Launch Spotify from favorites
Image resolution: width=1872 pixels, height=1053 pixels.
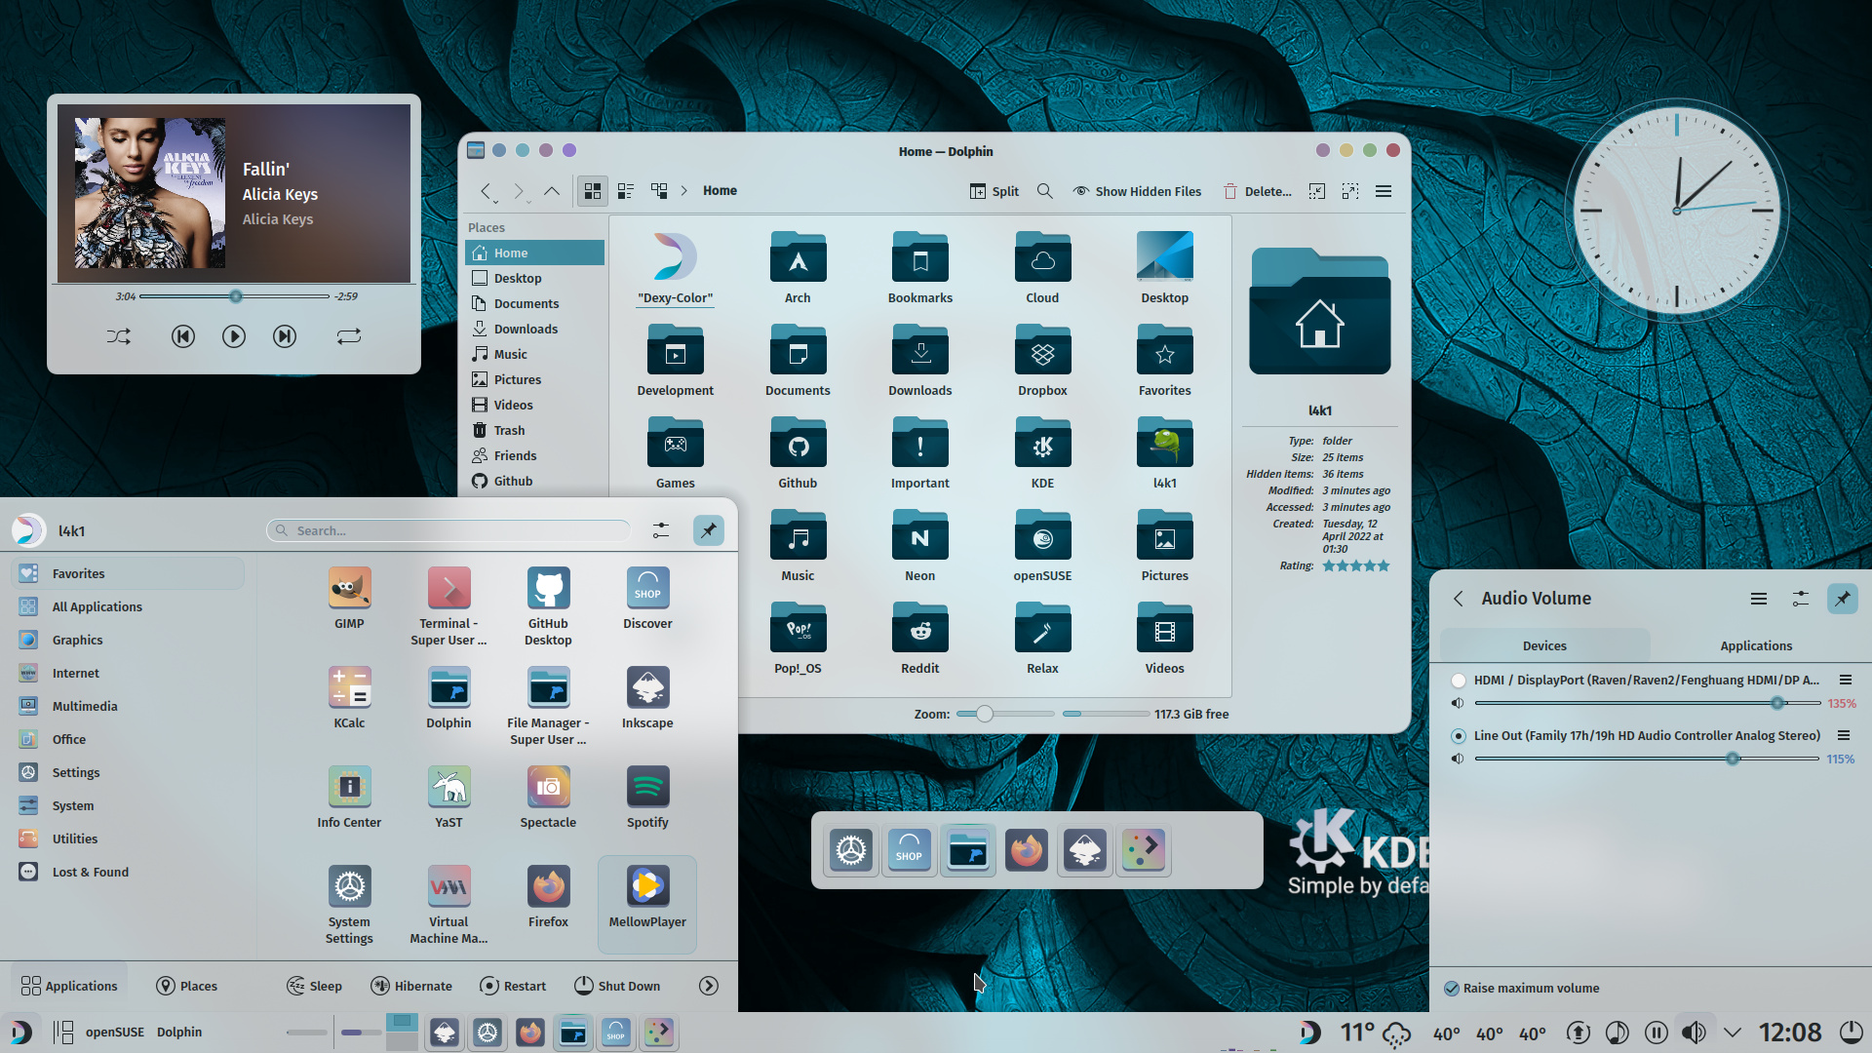click(x=647, y=797)
